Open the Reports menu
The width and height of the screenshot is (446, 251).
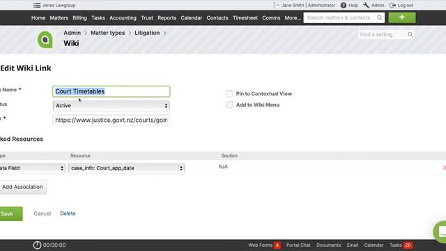[x=167, y=17]
